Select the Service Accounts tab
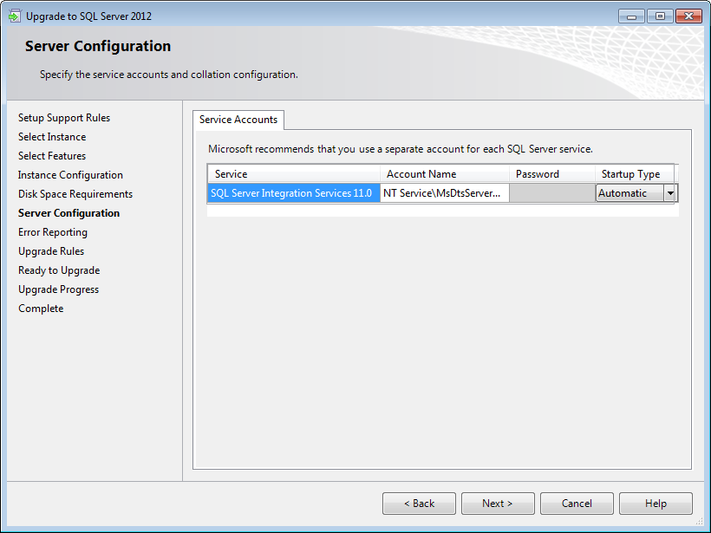 [x=238, y=120]
